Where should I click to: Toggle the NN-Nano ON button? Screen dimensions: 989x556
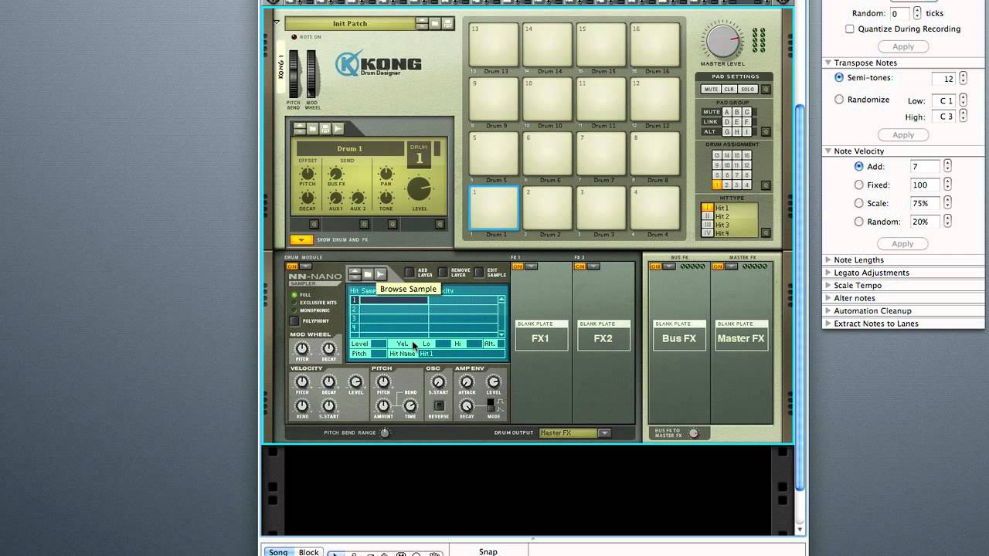[293, 266]
